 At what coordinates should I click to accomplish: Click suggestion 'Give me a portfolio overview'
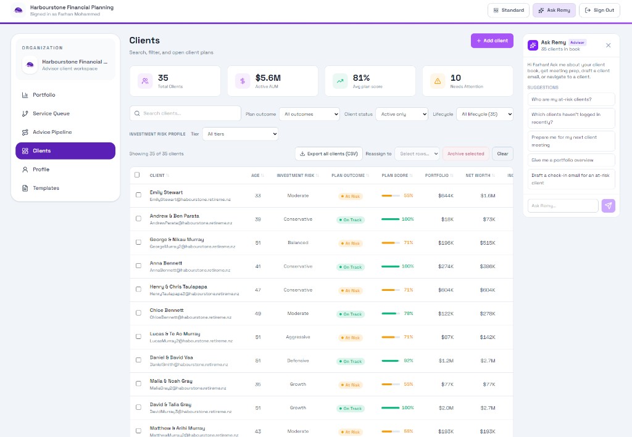pyautogui.click(x=571, y=160)
